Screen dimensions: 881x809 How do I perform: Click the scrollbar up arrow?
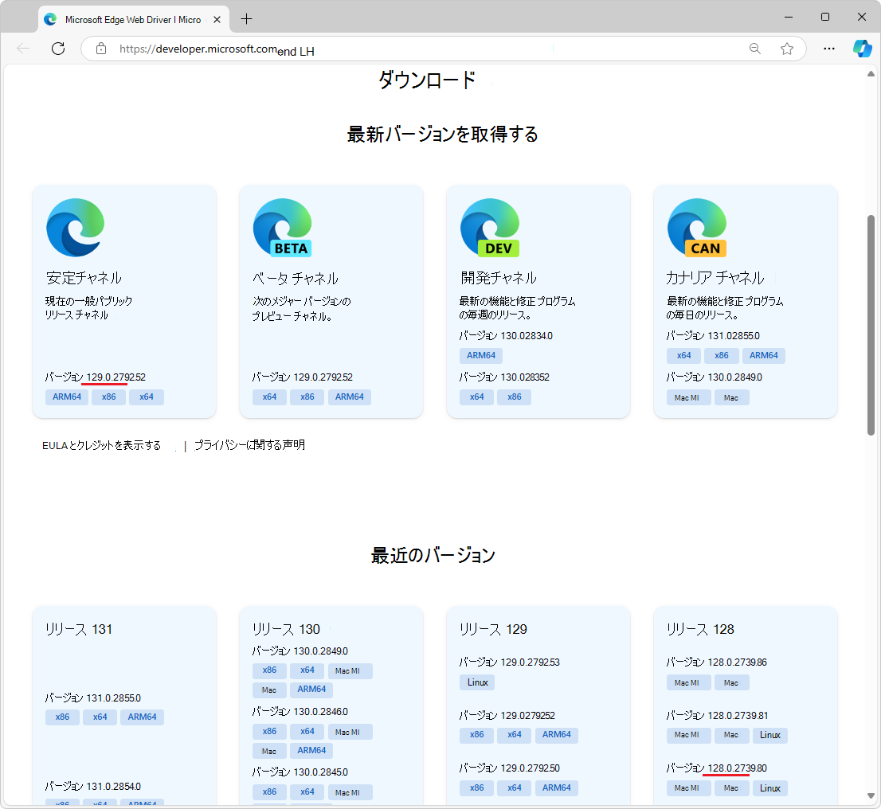pyautogui.click(x=871, y=73)
